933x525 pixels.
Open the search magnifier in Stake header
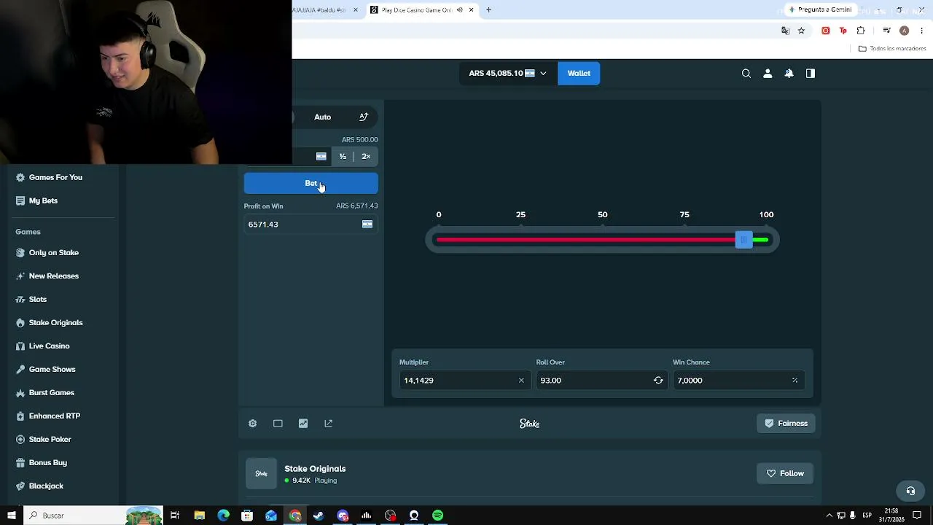tap(746, 73)
